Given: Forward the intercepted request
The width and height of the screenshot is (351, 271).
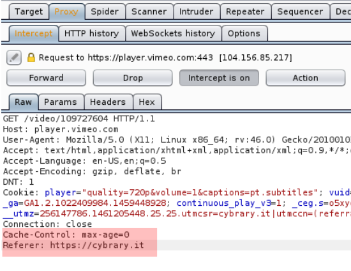Looking at the screenshot, I should [46, 78].
